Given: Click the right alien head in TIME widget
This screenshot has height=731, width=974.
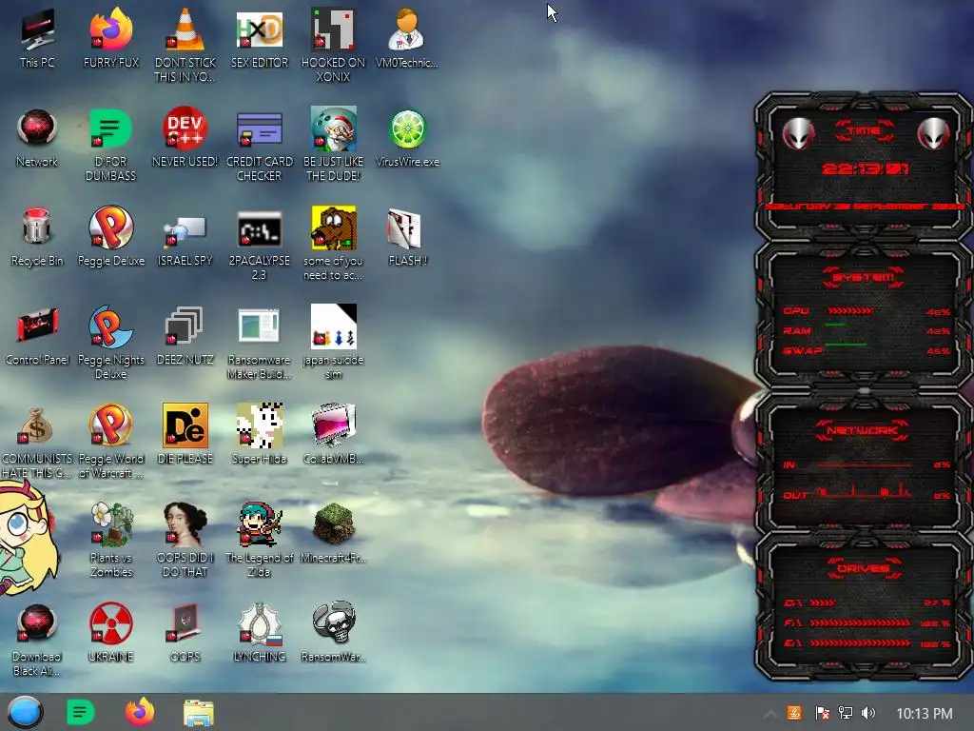Looking at the screenshot, I should coord(932,133).
